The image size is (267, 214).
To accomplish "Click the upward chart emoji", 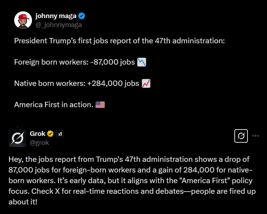I will (x=146, y=83).
